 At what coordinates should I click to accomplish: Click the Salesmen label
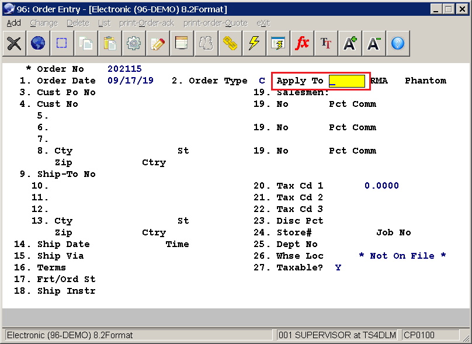(x=303, y=92)
